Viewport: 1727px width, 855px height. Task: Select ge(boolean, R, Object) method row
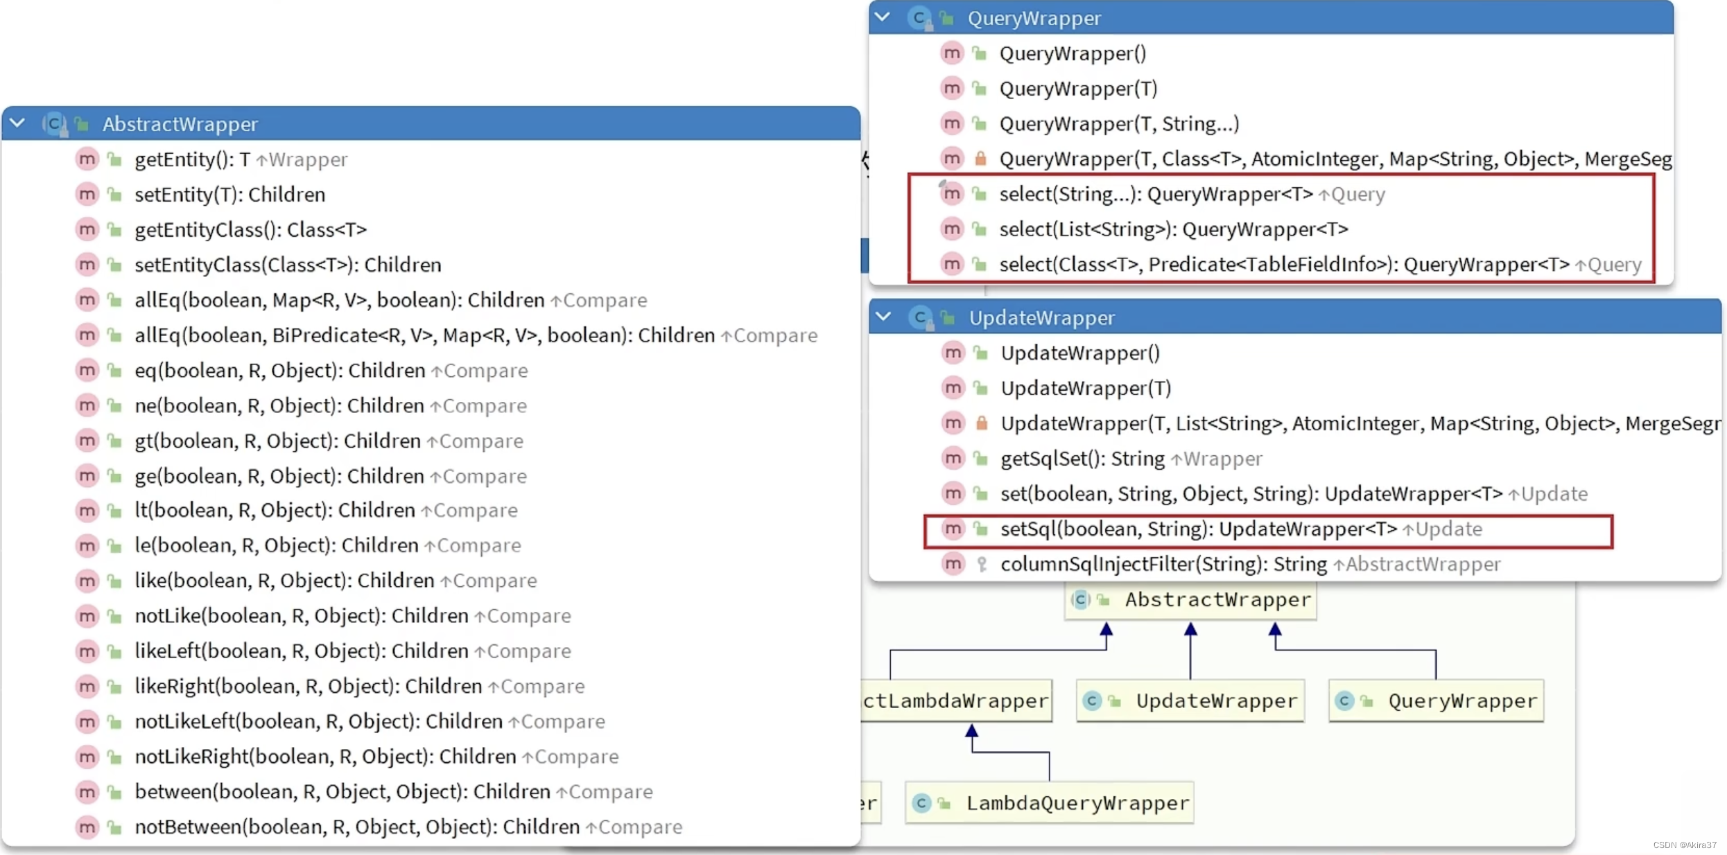pos(431,476)
